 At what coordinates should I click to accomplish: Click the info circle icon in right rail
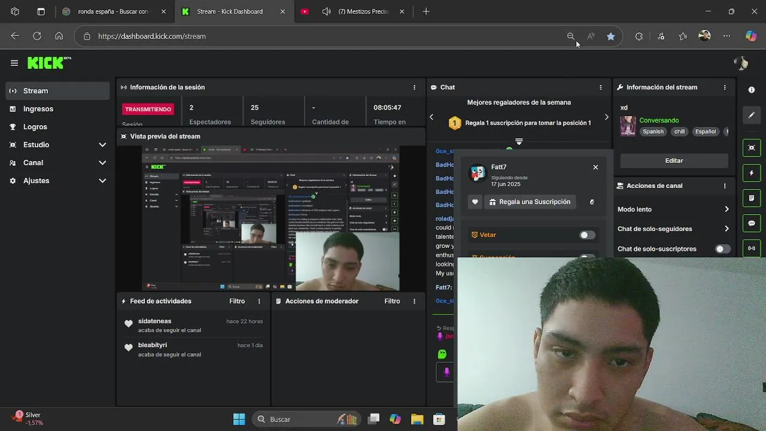(x=752, y=90)
